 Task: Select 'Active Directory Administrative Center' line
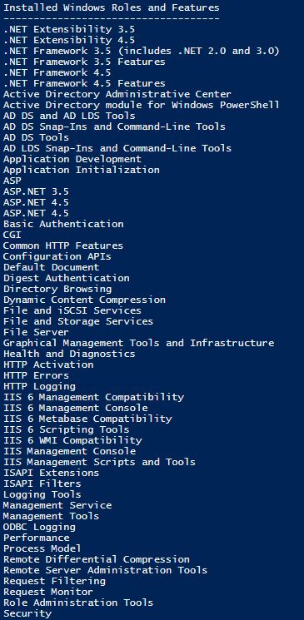pyautogui.click(x=117, y=94)
